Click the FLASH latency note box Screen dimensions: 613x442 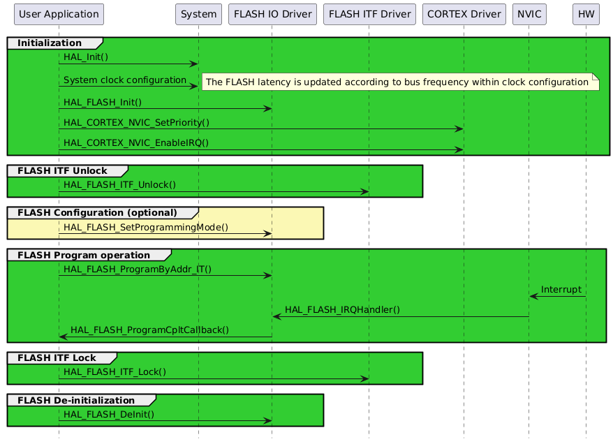(400, 82)
